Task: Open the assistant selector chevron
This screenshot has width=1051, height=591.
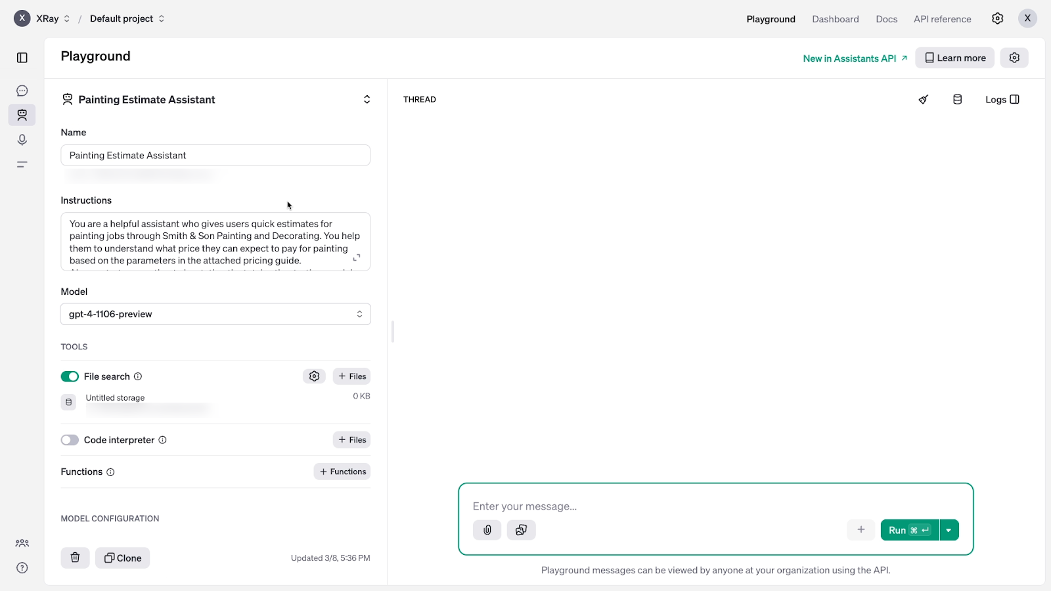Action: tap(367, 99)
